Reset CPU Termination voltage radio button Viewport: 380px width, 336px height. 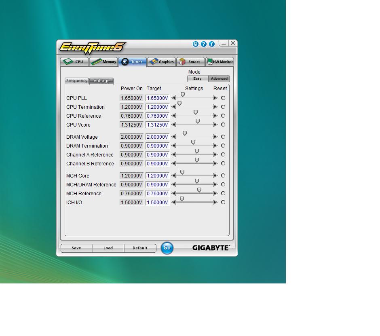tap(223, 107)
